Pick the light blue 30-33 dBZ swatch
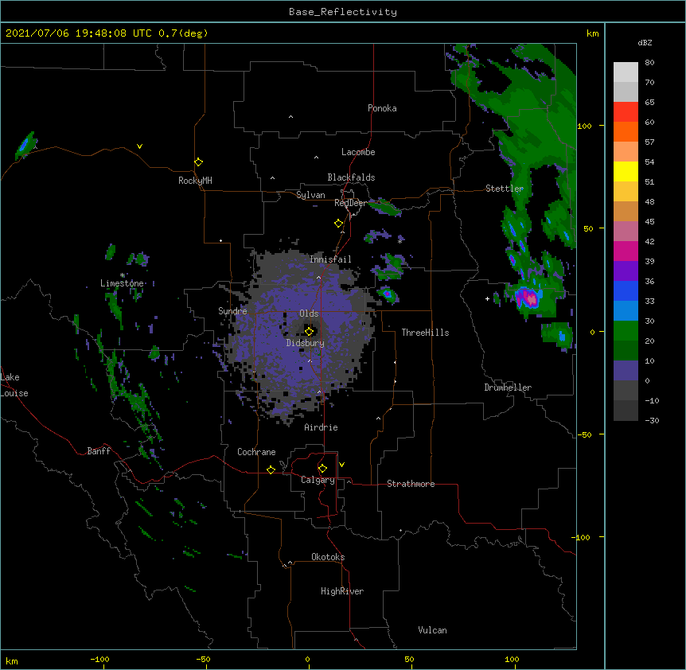 point(626,311)
